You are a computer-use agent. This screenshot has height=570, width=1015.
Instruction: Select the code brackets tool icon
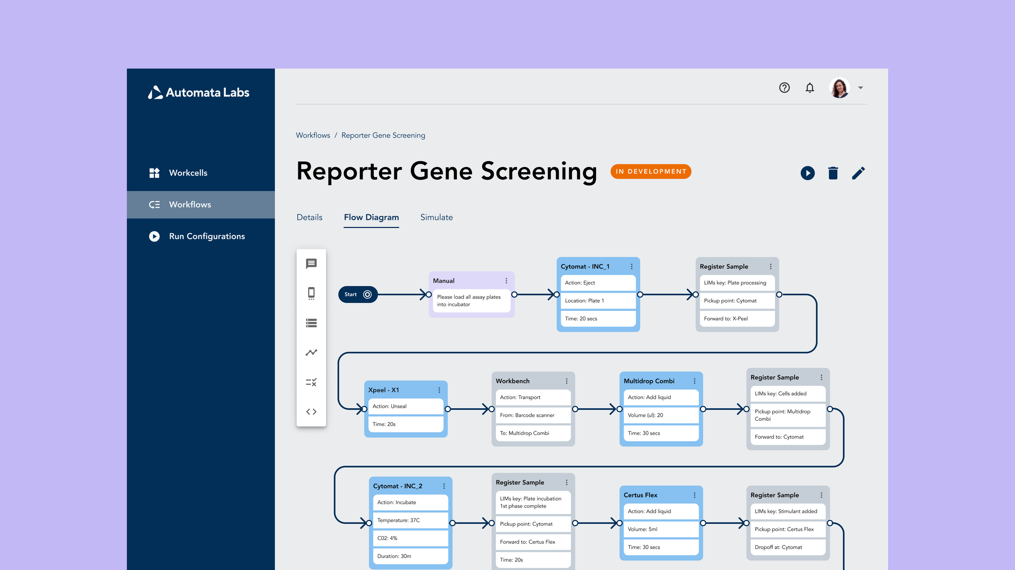(311, 412)
